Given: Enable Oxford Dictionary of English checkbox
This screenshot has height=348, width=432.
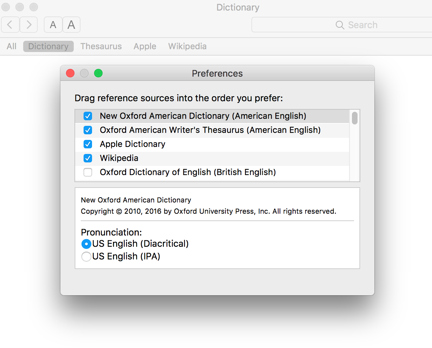Looking at the screenshot, I should click(x=88, y=172).
